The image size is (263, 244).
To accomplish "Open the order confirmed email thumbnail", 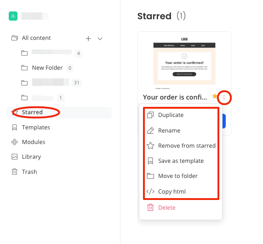I will [184, 62].
